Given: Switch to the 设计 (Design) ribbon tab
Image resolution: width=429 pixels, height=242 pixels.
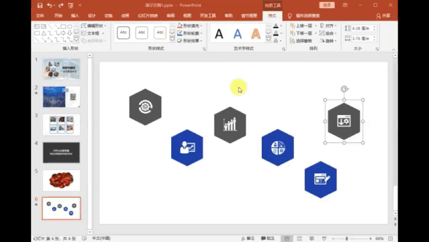Looking at the screenshot, I should point(92,16).
